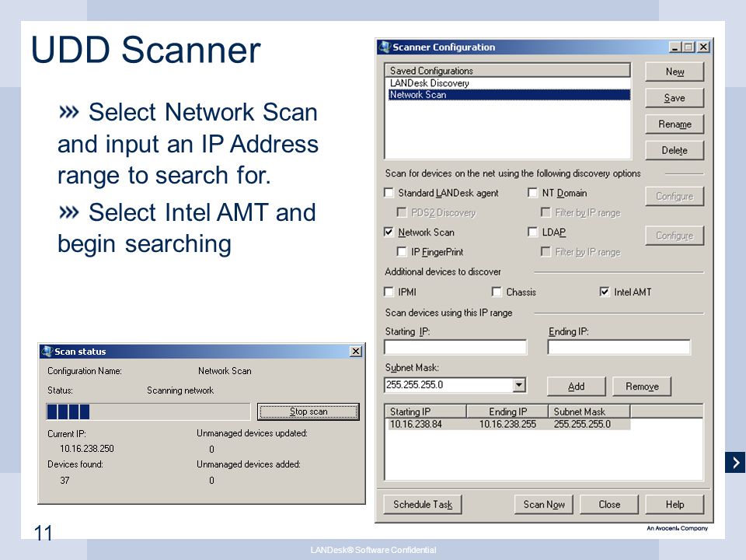Click the Scan status window icon
Viewport: 746px width, 560px height.
click(47, 352)
